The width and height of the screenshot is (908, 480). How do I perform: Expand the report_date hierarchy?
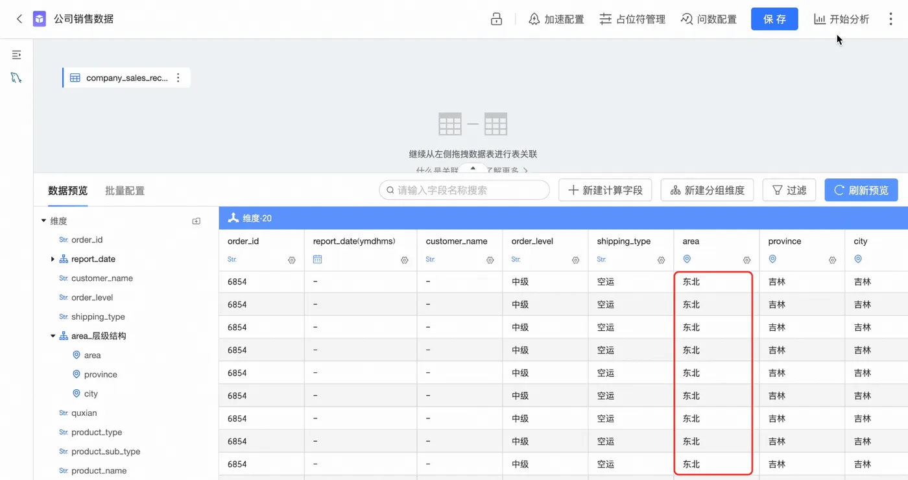tap(53, 259)
